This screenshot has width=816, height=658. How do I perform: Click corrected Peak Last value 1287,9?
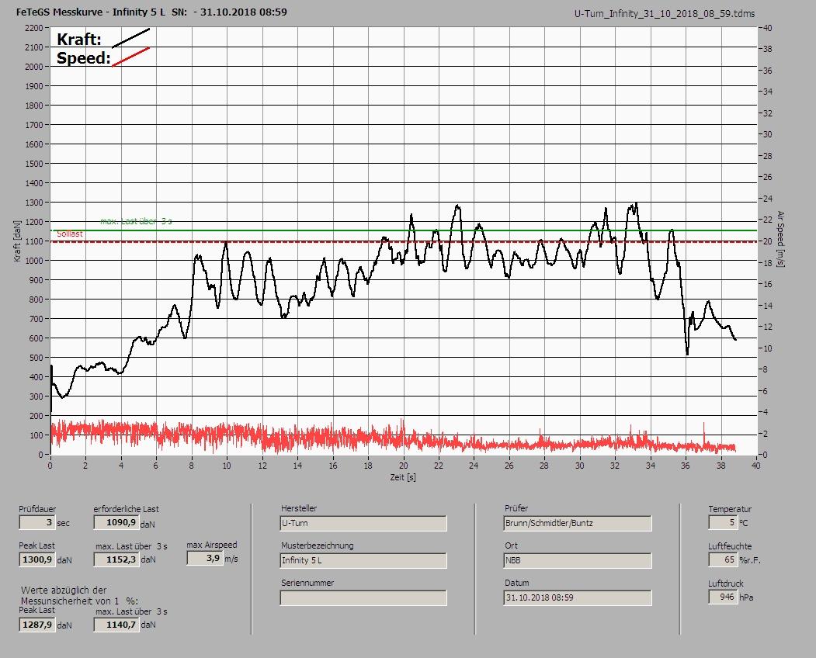37,624
